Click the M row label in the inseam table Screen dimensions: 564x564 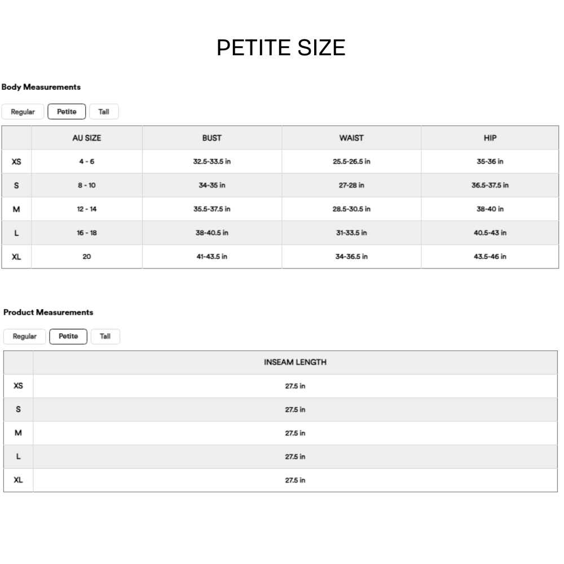click(x=18, y=433)
